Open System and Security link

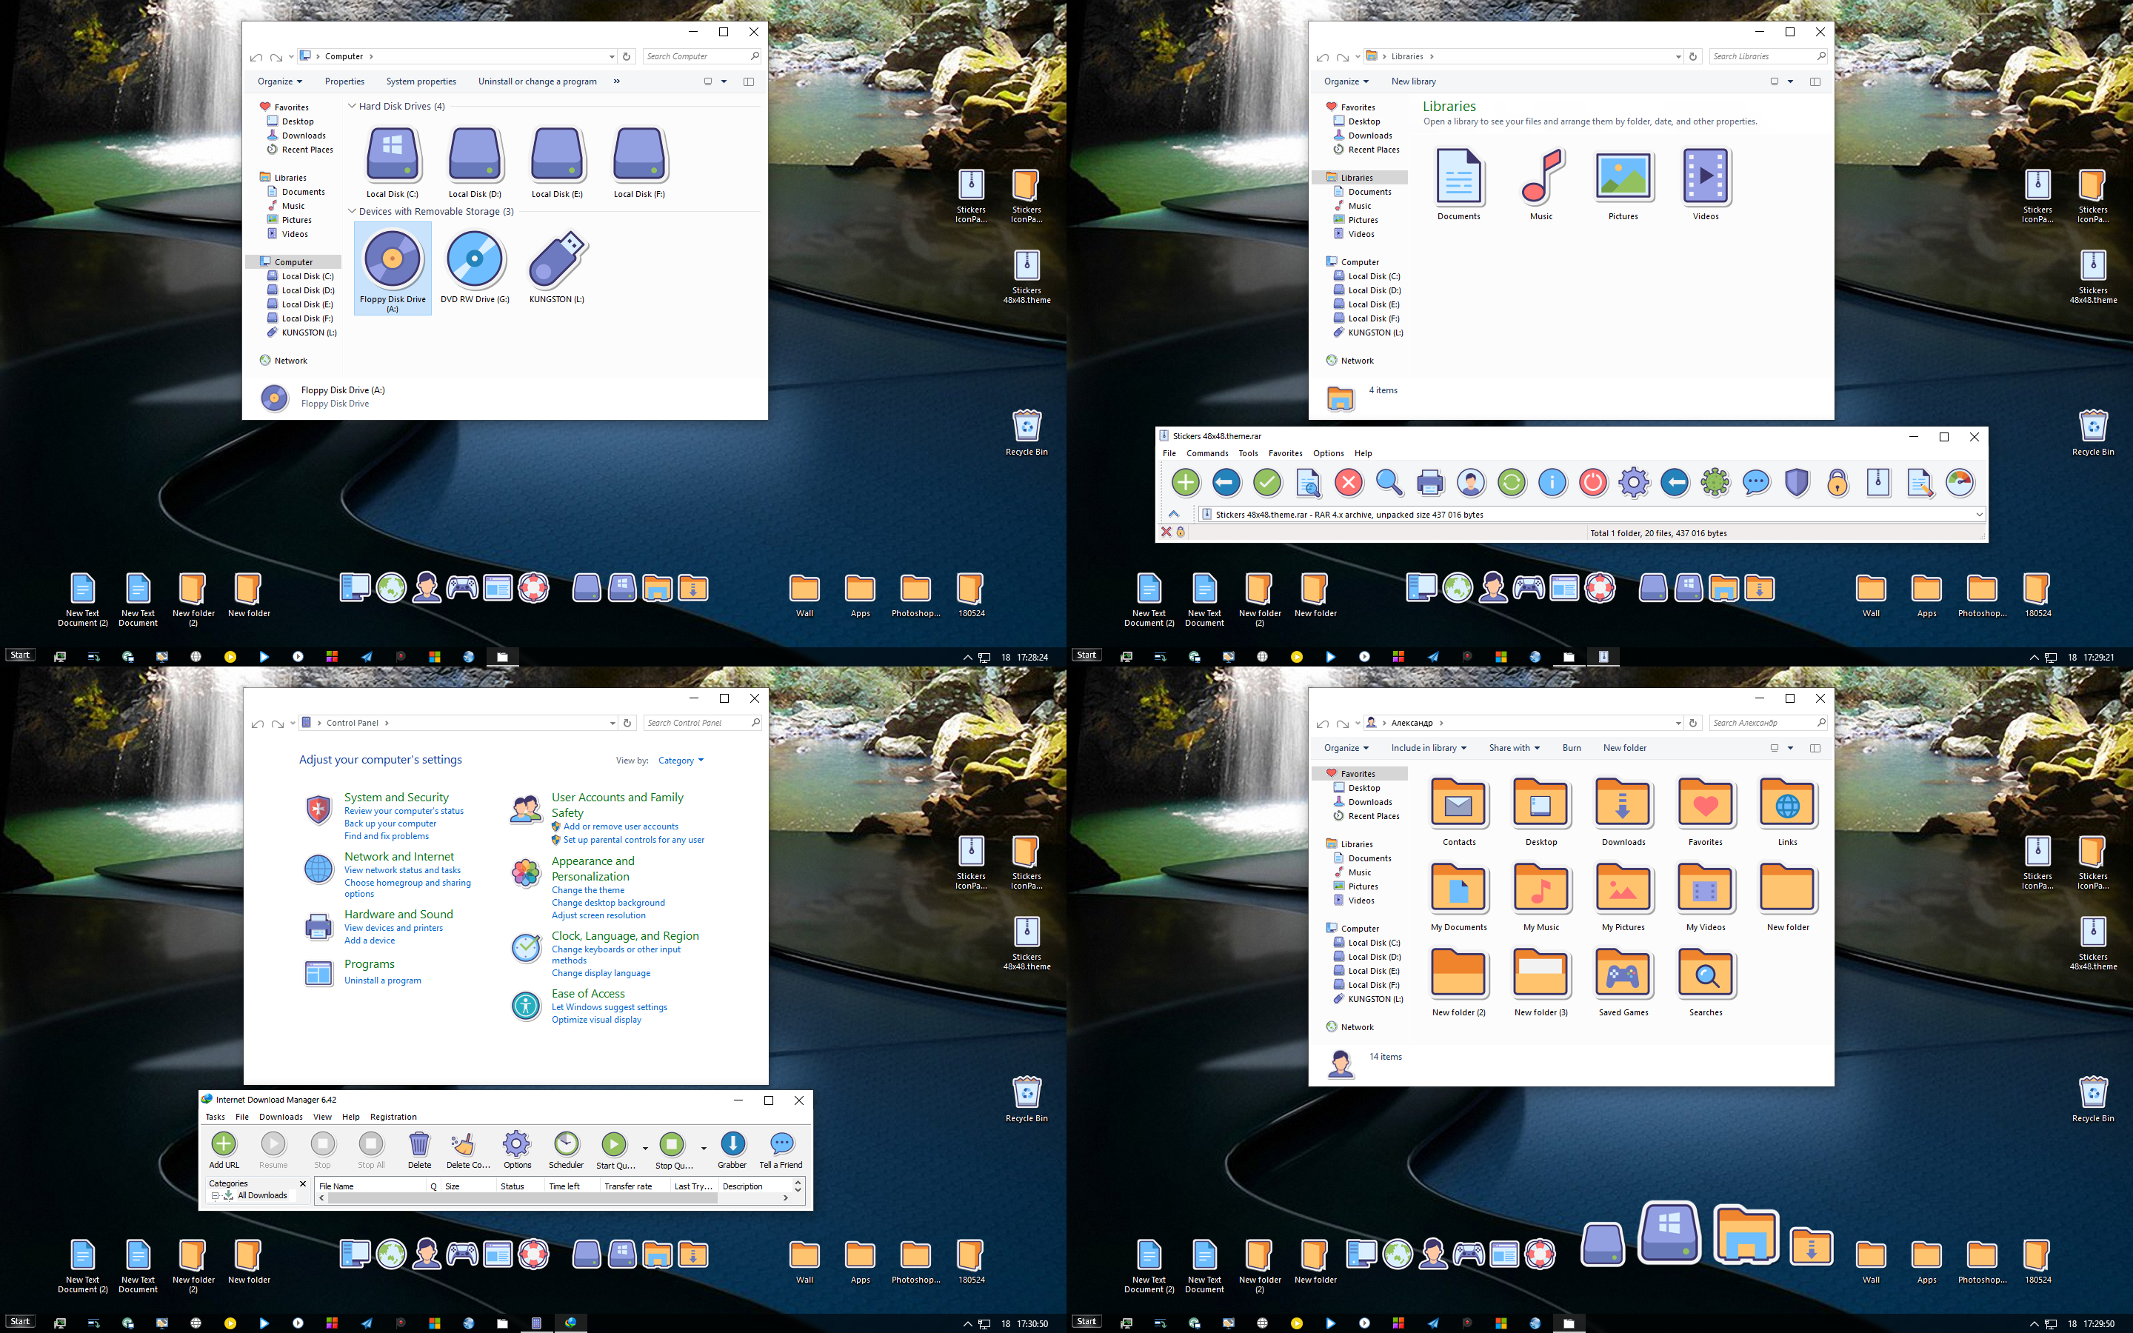click(x=397, y=797)
